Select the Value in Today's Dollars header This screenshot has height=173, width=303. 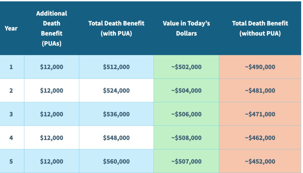(x=186, y=28)
